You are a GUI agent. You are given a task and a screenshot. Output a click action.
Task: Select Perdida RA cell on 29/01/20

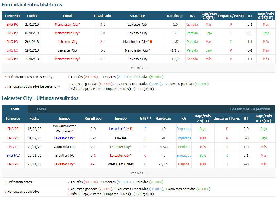pos(184,147)
